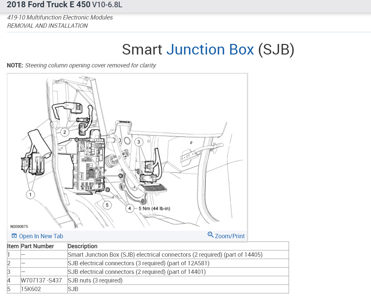Select the 2018 Ford Truck E 450 title
Screen dimensions: 371x297
pyautogui.click(x=64, y=5)
